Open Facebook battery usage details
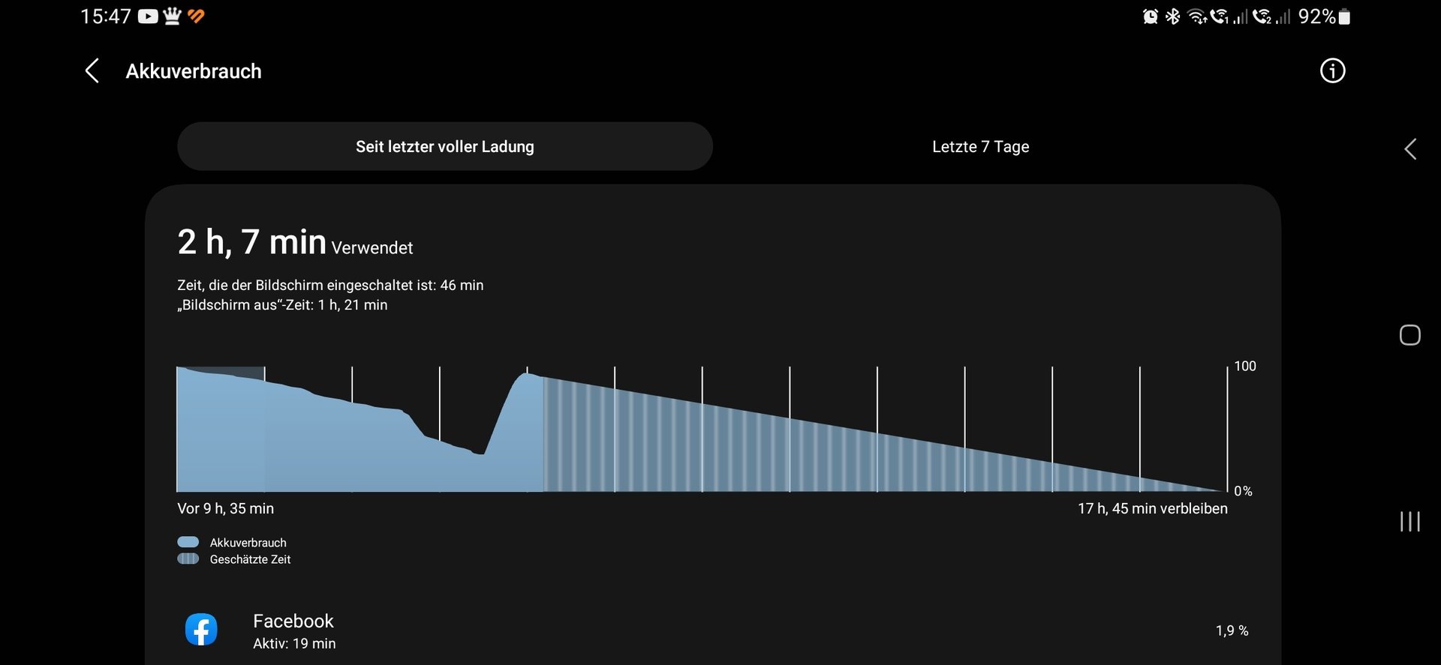 tap(294, 631)
